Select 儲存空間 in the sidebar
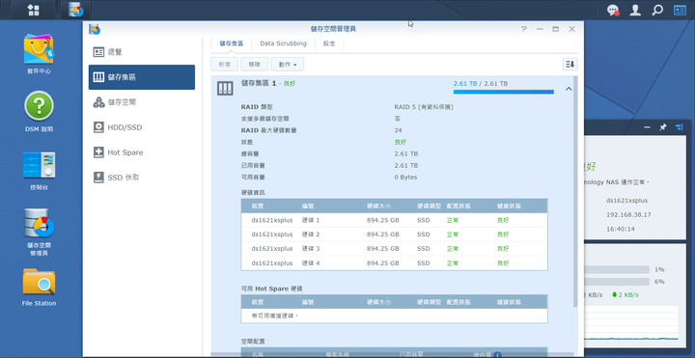This screenshot has height=358, width=695. [x=142, y=102]
